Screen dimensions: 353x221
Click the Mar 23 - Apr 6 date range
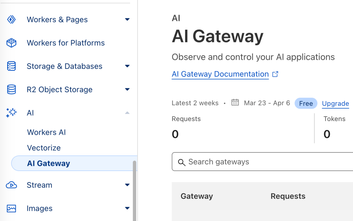[267, 103]
